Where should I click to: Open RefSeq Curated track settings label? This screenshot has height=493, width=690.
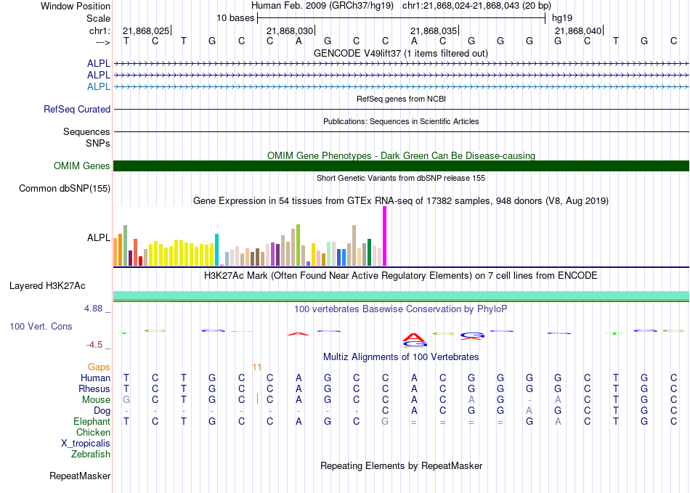coord(77,110)
